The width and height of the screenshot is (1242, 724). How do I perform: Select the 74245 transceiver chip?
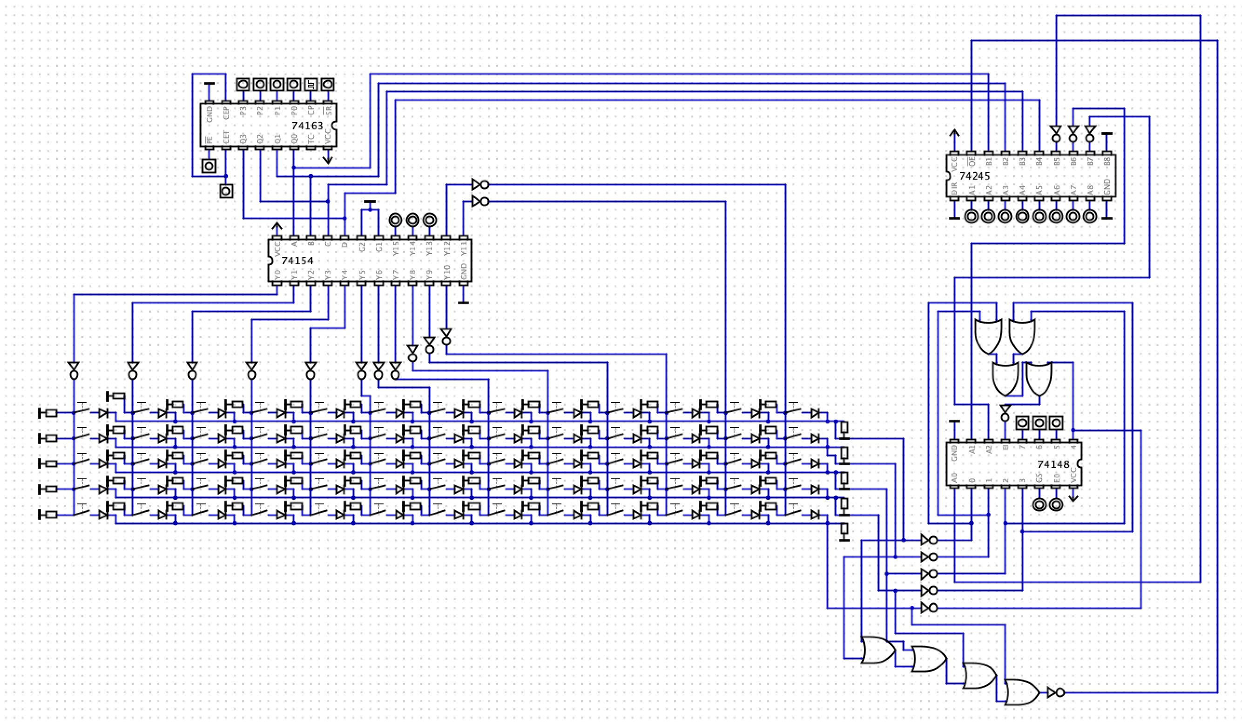pos(1030,176)
